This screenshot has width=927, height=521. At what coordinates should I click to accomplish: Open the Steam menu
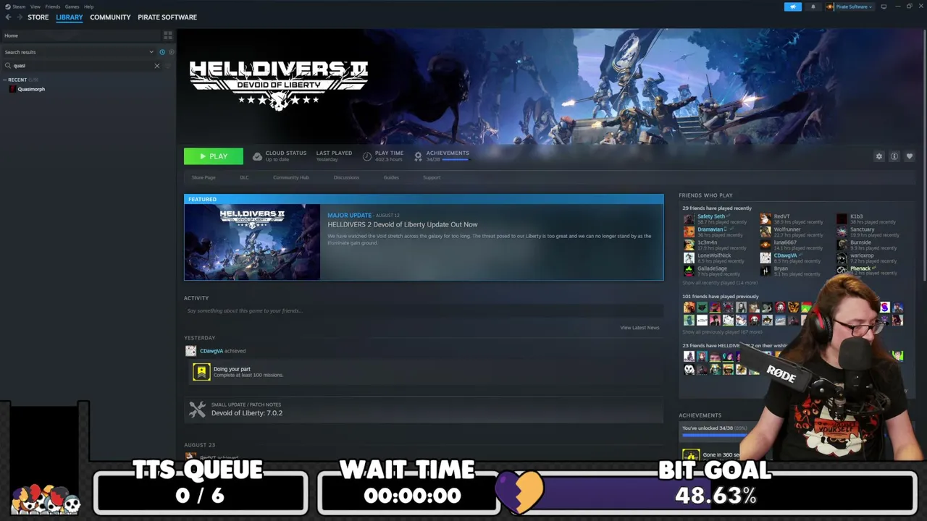(19, 7)
